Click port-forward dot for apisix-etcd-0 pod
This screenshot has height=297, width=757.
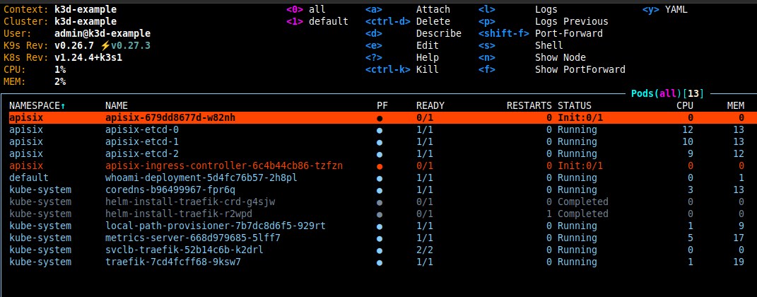(380, 130)
